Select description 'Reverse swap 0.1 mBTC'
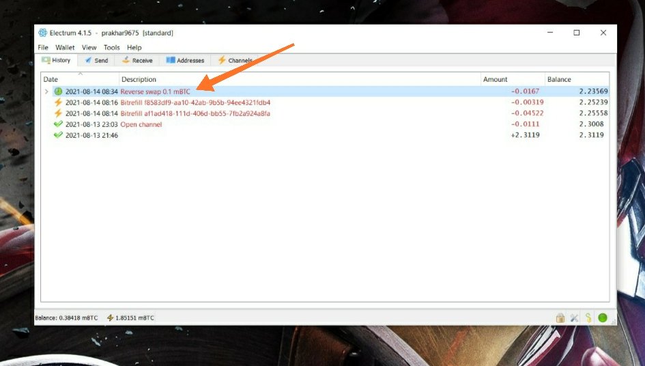The image size is (645, 366). pos(156,91)
